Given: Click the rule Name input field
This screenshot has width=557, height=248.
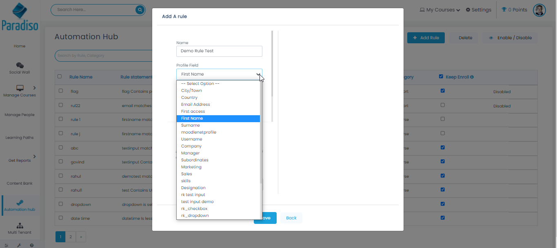Looking at the screenshot, I should click(219, 51).
